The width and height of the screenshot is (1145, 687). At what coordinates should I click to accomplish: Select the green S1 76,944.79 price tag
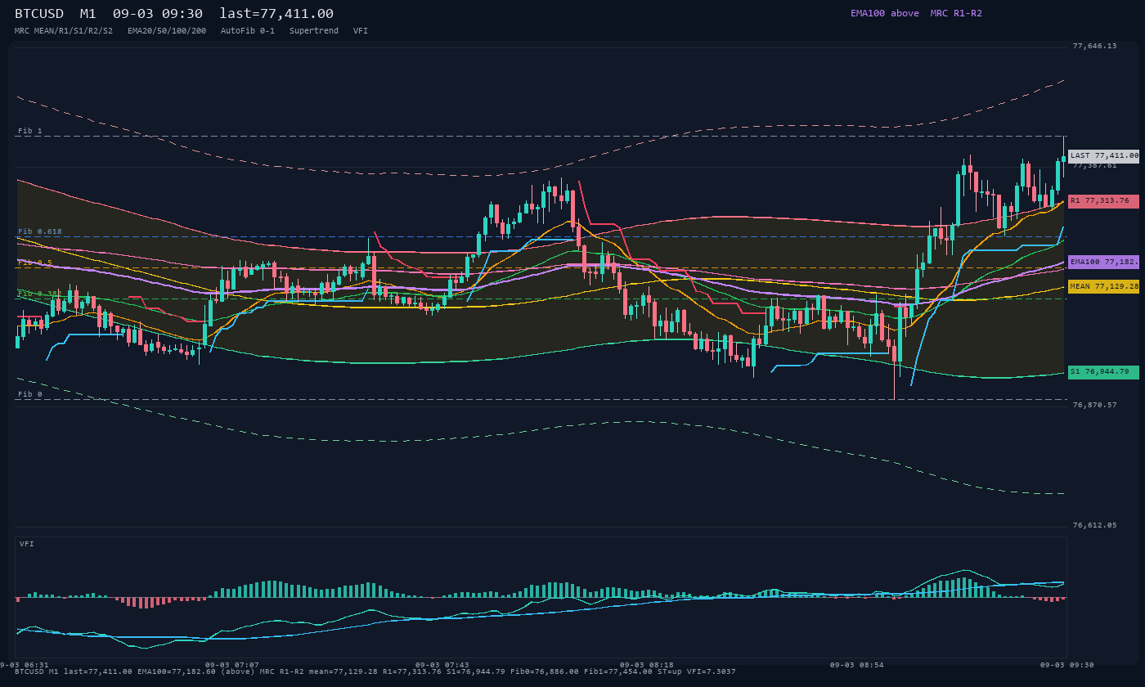[x=1104, y=372]
